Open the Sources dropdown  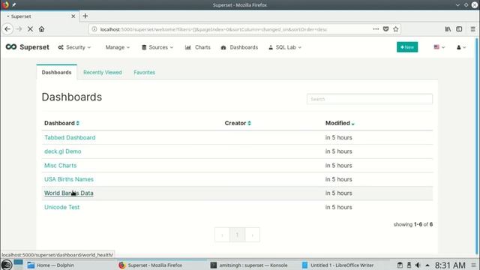pos(157,47)
